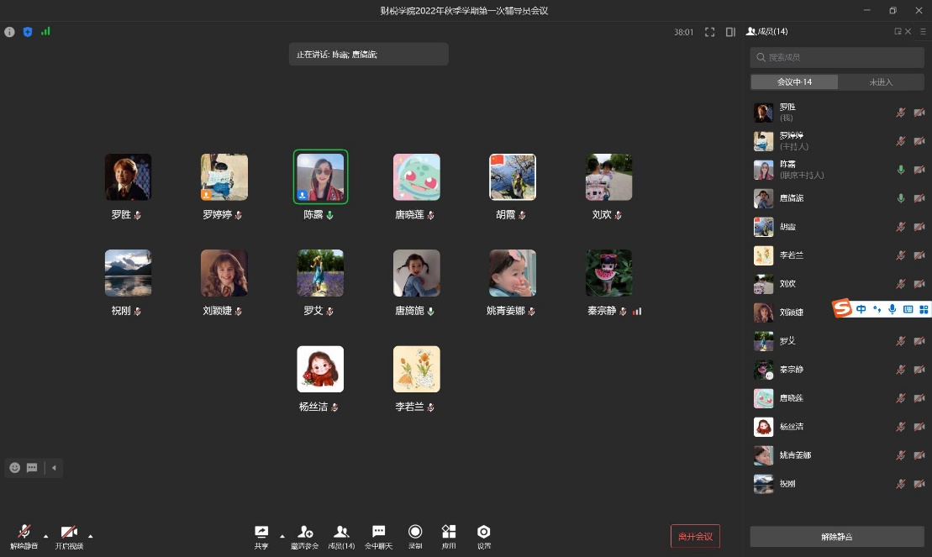The width and height of the screenshot is (932, 557).
Task: Toggle the microphone icon in the bottom-left toolbar
Action: [x=24, y=532]
